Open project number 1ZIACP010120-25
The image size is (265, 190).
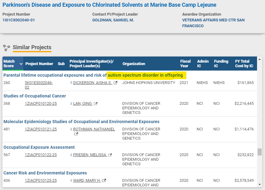coord(41,104)
